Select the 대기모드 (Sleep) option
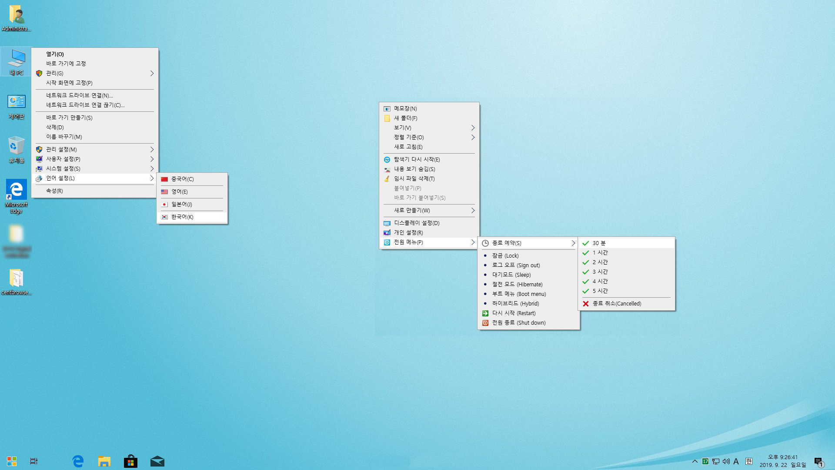This screenshot has width=835, height=470. [528, 275]
